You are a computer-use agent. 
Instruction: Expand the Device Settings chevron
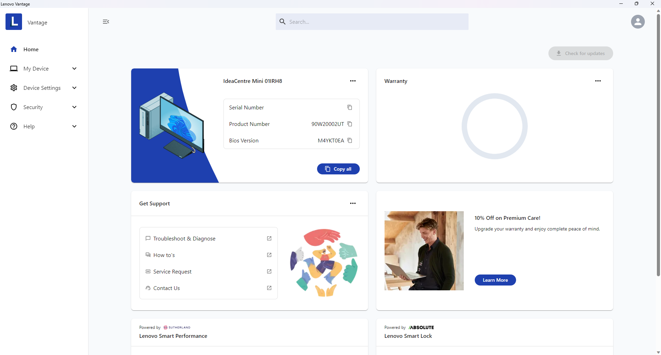74,88
